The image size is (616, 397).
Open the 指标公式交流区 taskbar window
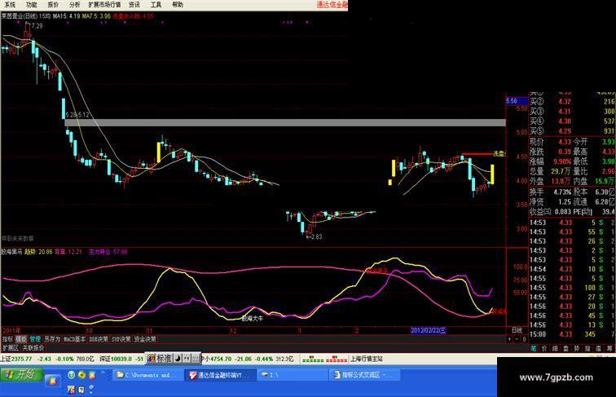[x=364, y=375]
